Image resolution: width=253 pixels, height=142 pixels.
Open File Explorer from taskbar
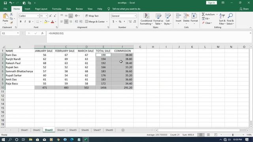[x=30, y=140]
